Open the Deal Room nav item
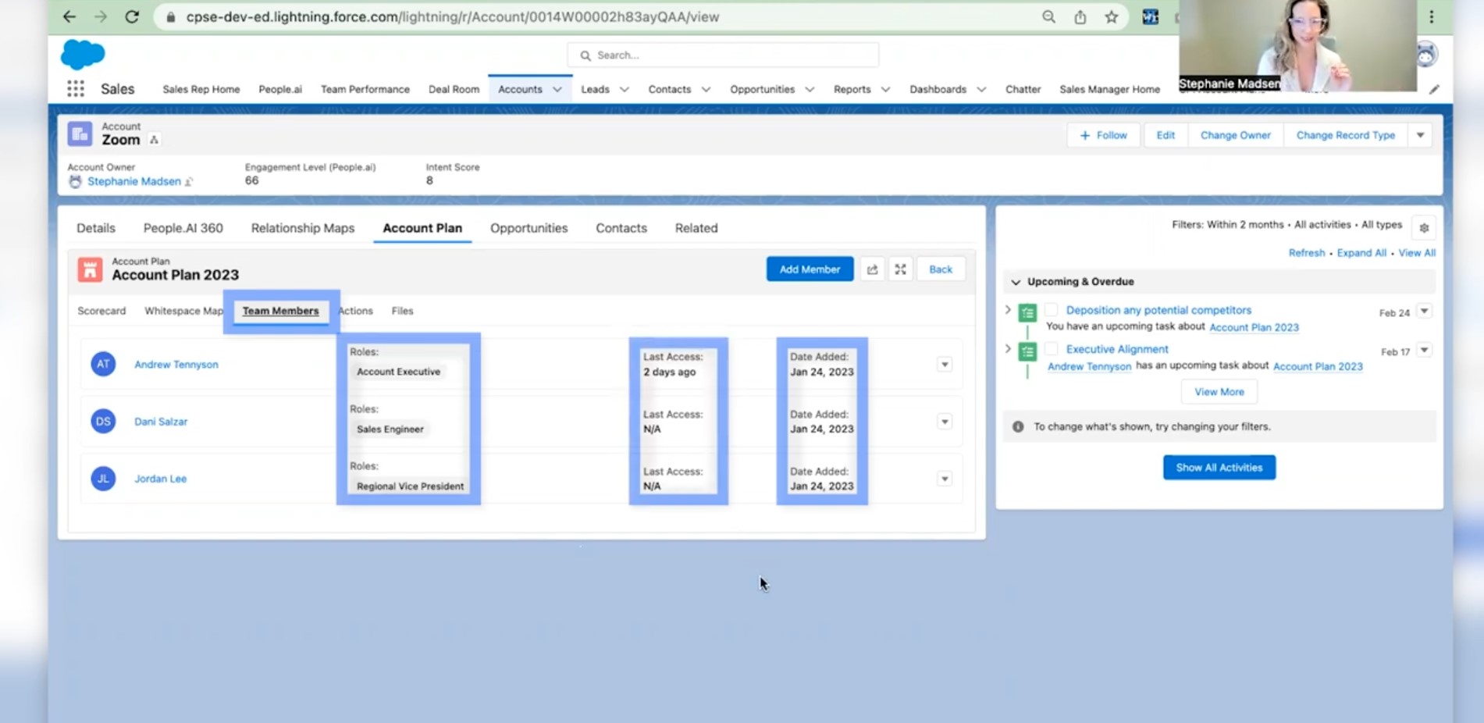 tap(454, 89)
